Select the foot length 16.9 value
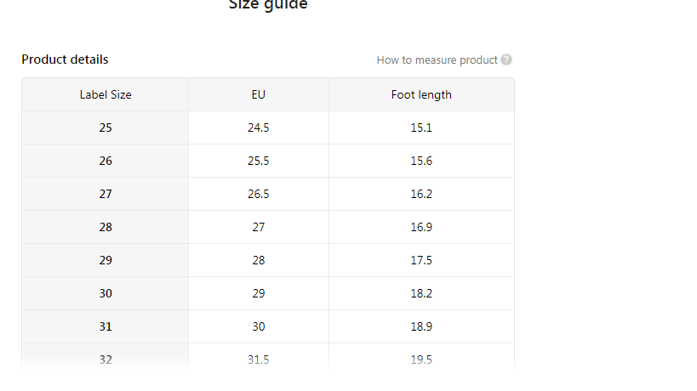The image size is (697, 391). pyautogui.click(x=421, y=227)
